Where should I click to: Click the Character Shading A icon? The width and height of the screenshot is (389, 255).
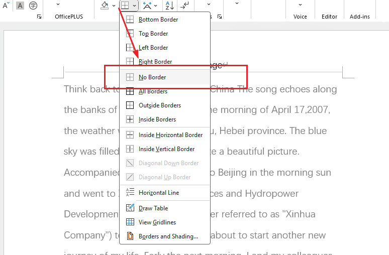pyautogui.click(x=20, y=6)
